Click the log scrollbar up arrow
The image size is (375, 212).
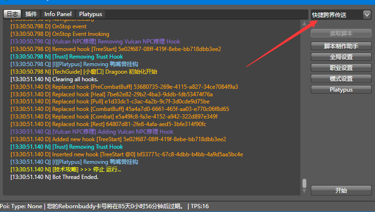click(x=305, y=23)
